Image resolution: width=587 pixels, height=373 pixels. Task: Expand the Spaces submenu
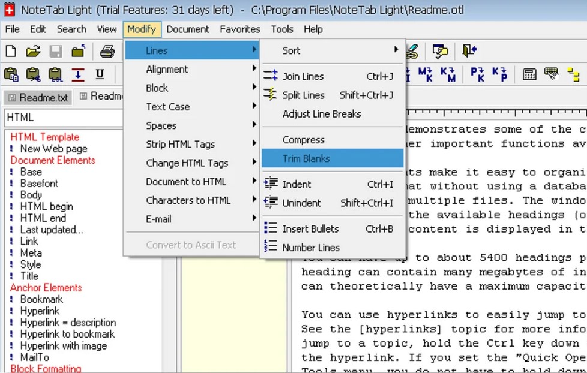[193, 125]
